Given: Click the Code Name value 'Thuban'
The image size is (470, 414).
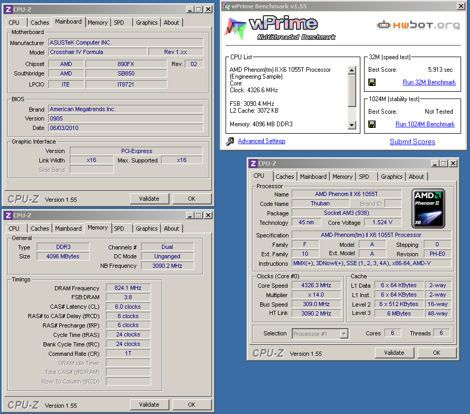Looking at the screenshot, I should click(x=320, y=203).
